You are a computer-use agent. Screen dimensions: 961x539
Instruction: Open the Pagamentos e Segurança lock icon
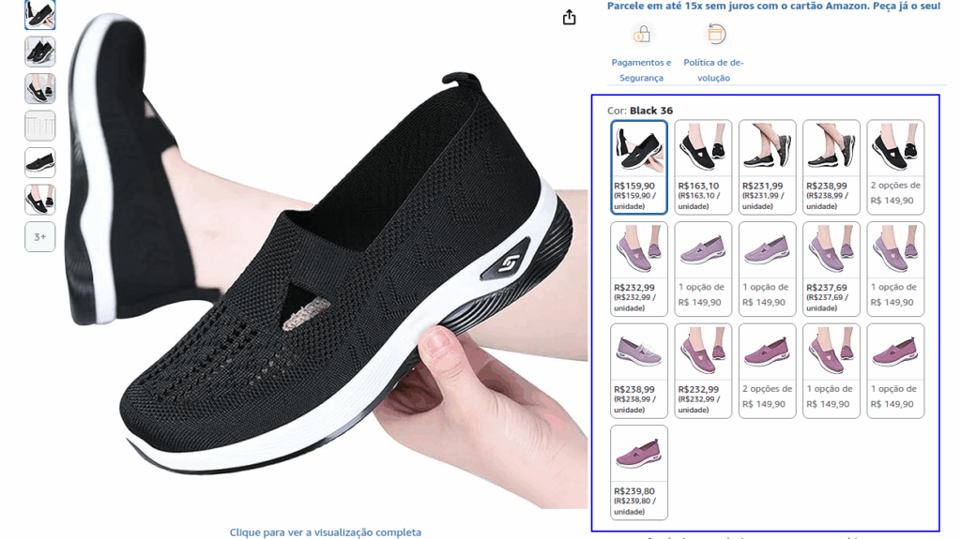tap(641, 35)
